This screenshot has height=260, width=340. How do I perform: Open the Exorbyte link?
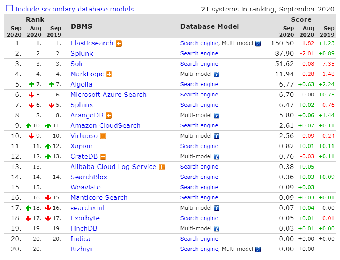[85, 218]
